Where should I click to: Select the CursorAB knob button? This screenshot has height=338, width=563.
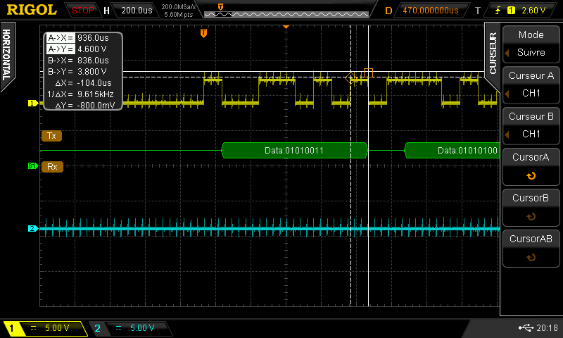531,248
